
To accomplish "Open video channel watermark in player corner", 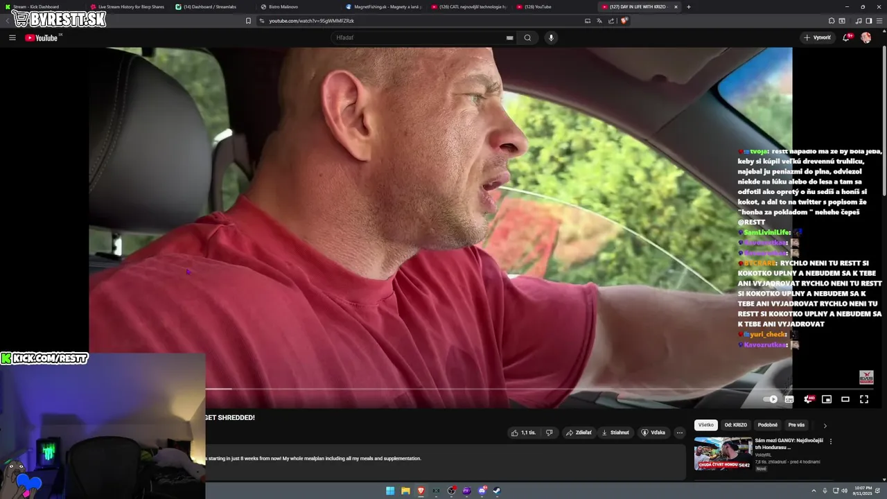I will [866, 377].
